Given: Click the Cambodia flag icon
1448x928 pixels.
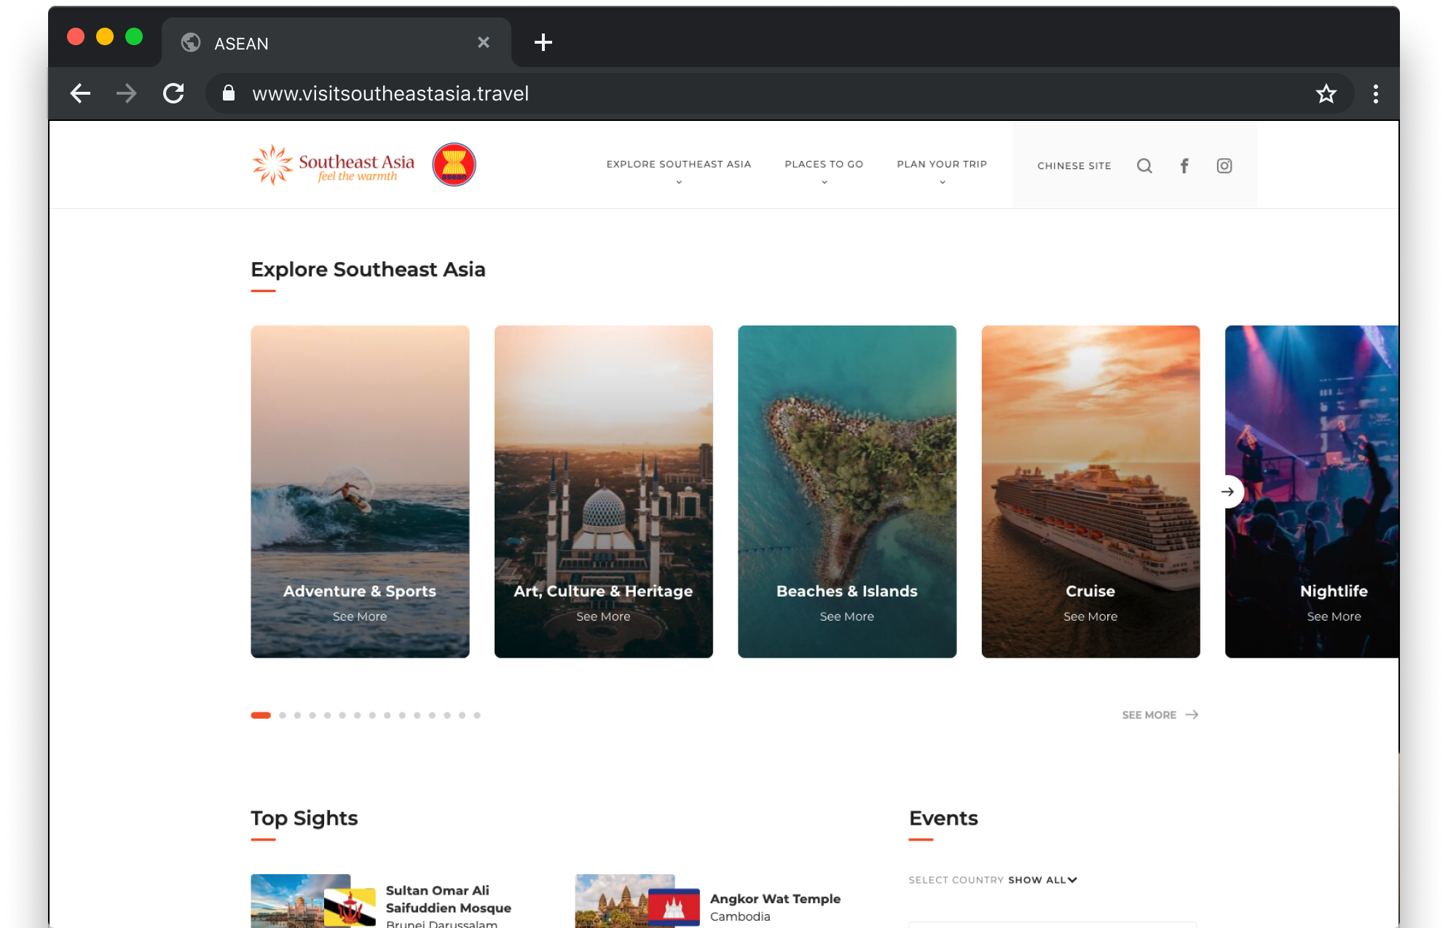Looking at the screenshot, I should tap(674, 907).
